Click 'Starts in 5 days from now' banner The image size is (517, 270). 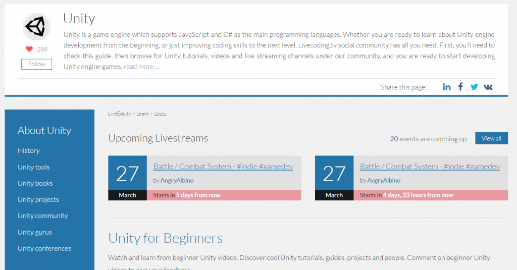pos(224,195)
